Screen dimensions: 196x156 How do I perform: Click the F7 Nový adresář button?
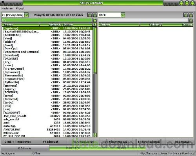click(149, 141)
